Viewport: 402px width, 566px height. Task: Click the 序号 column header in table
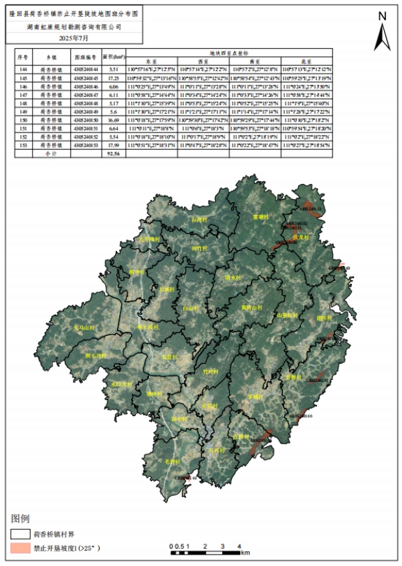click(23, 58)
